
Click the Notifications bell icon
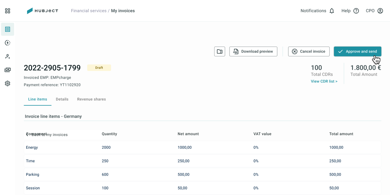pos(332,11)
